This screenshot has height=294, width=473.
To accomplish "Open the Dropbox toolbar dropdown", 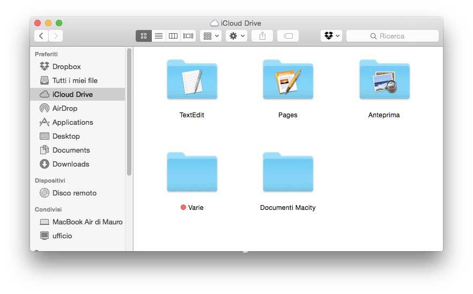I will tap(331, 36).
